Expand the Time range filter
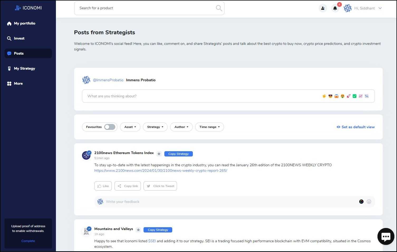 (209, 127)
